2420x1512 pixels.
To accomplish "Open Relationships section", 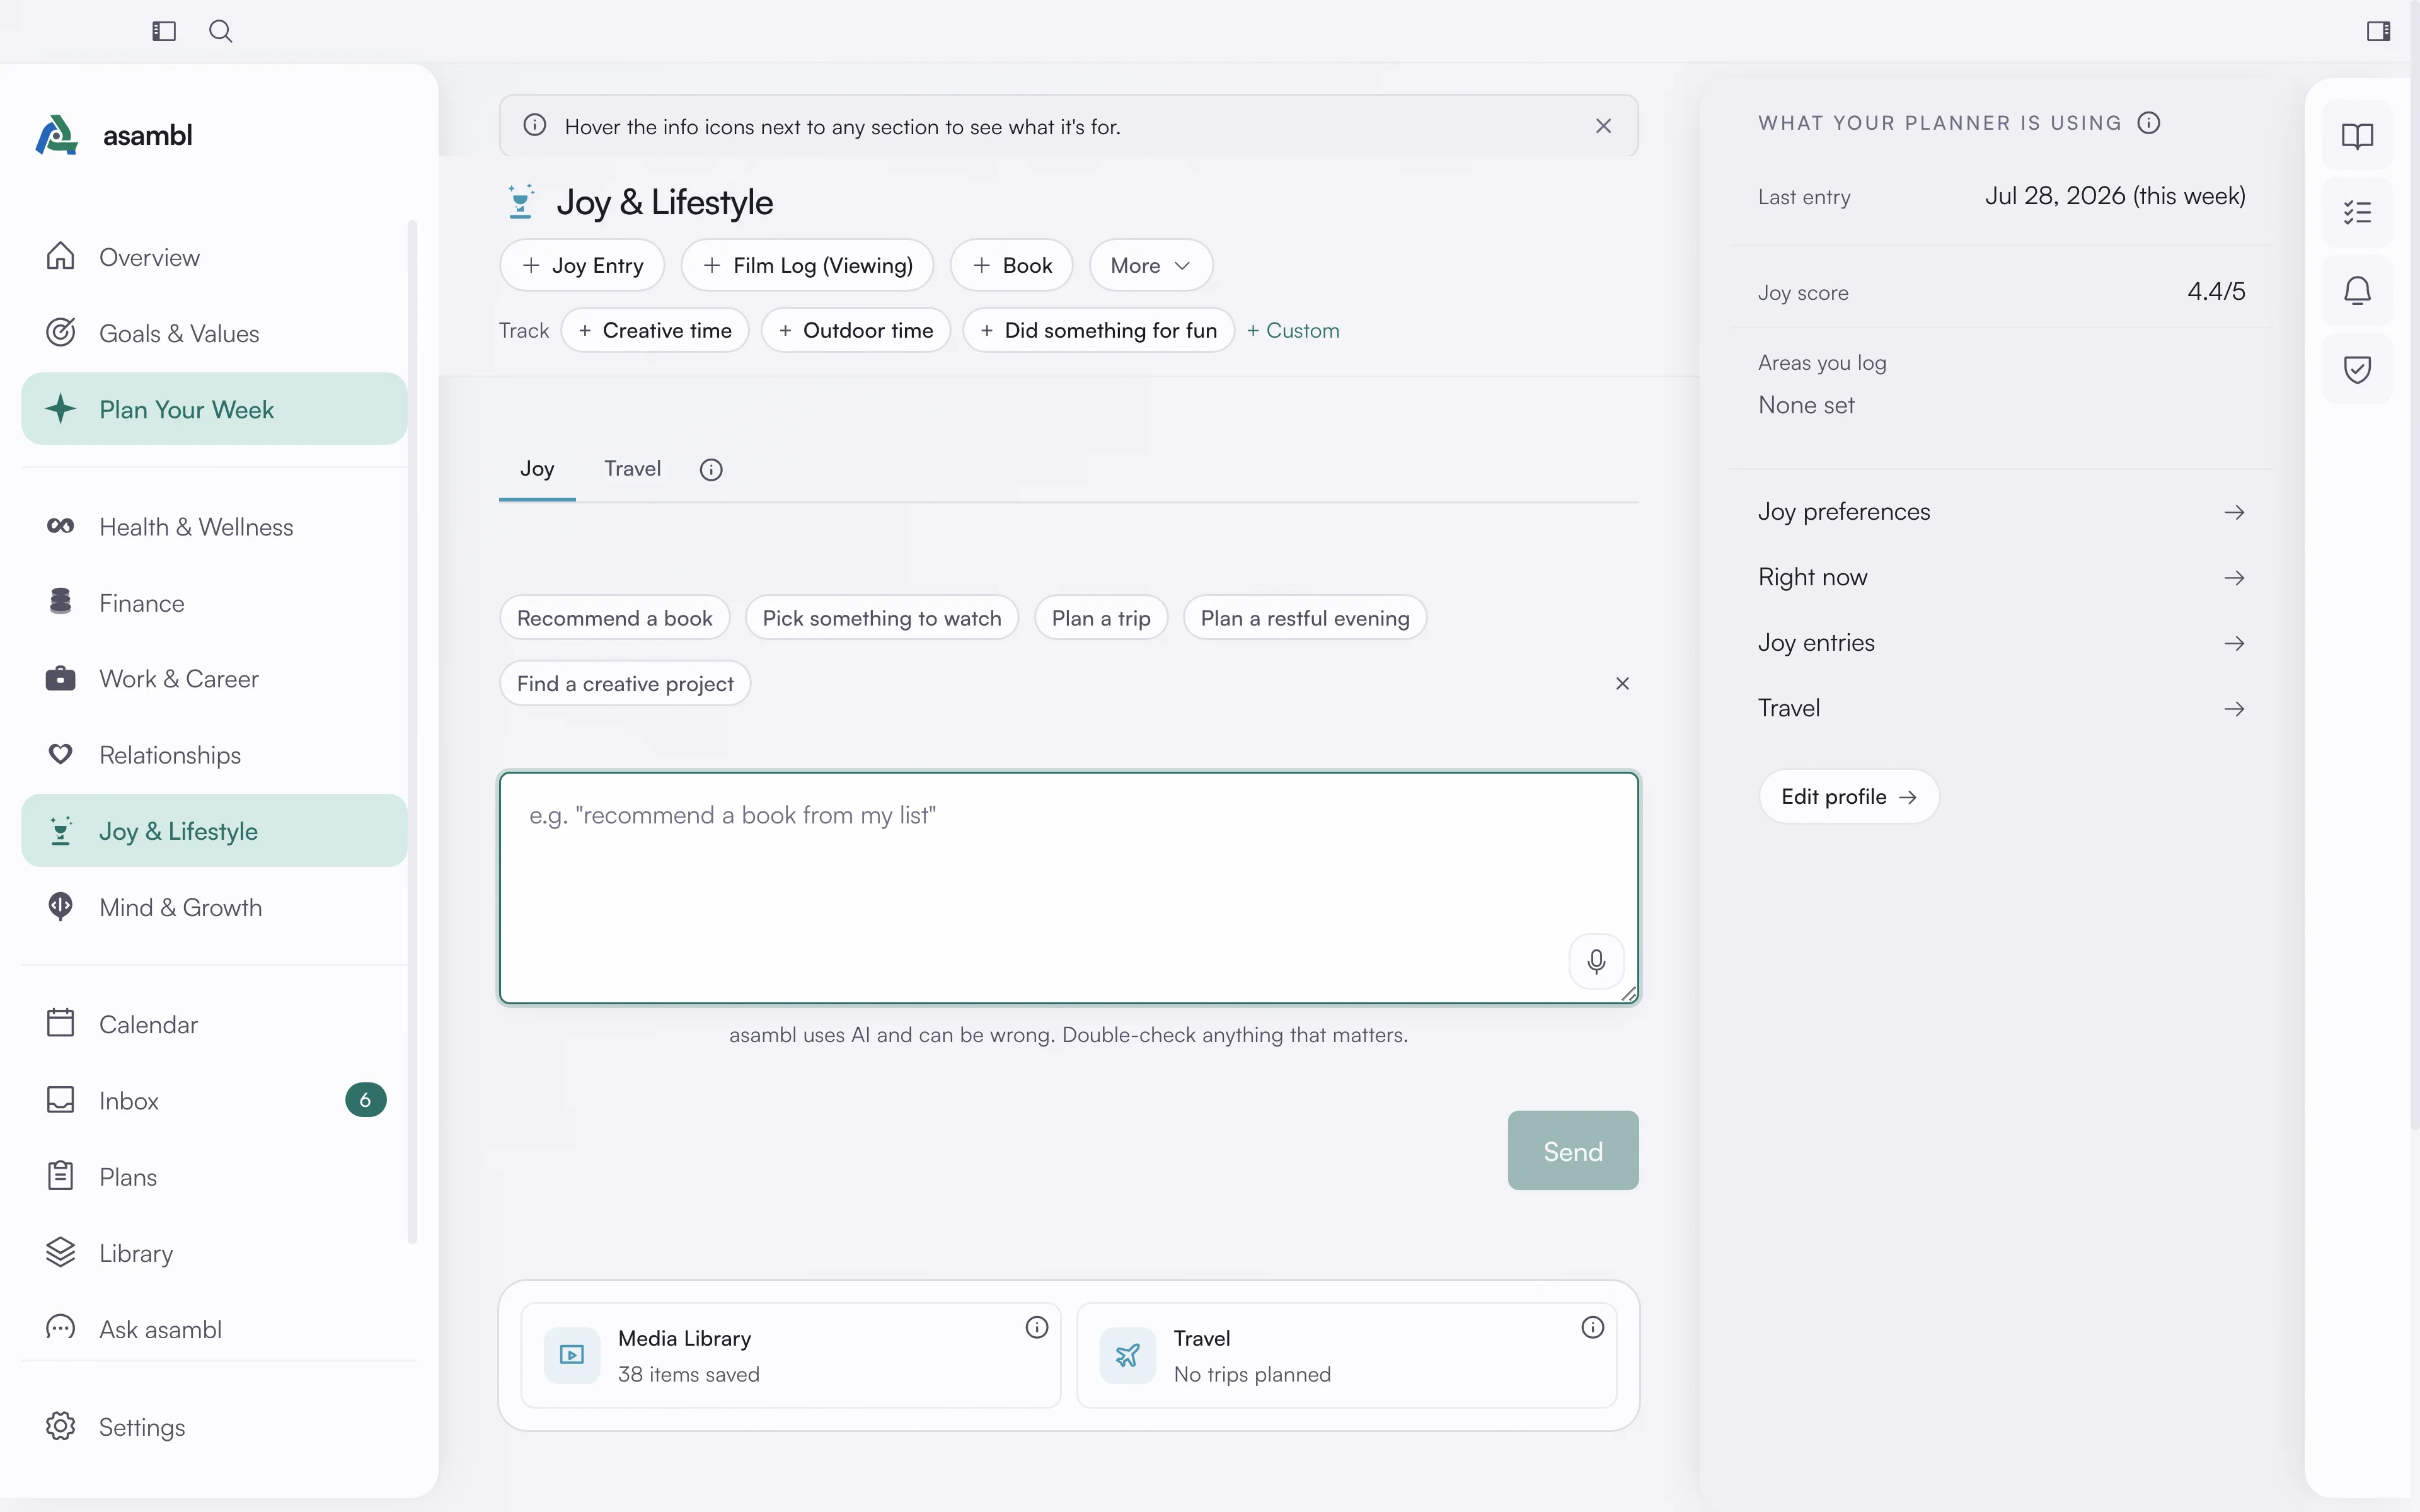I will [214, 755].
